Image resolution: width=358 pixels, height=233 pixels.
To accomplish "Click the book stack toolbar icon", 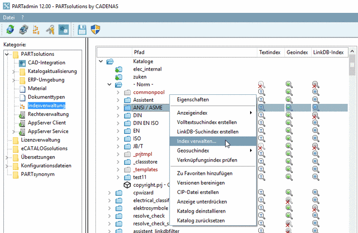I will [x=23, y=30].
